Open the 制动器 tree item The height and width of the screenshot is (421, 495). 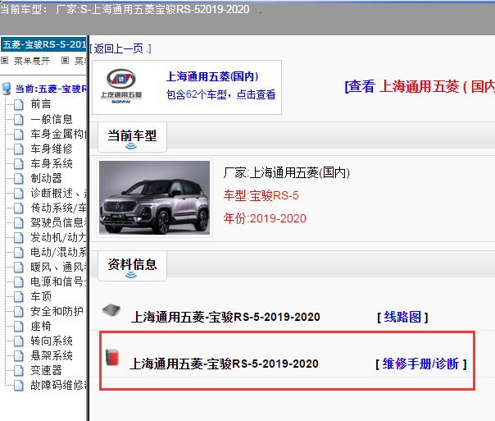pyautogui.click(x=46, y=178)
